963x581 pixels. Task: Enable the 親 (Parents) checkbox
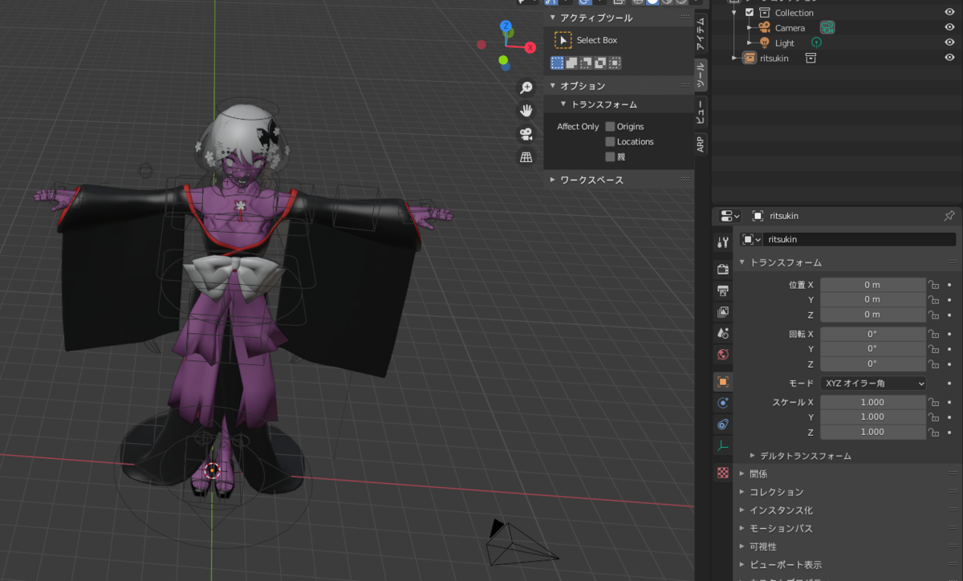610,157
